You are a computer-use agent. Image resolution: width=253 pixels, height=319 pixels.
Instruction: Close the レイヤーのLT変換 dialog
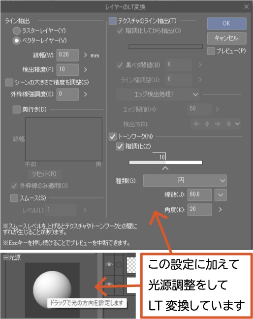(246, 7)
